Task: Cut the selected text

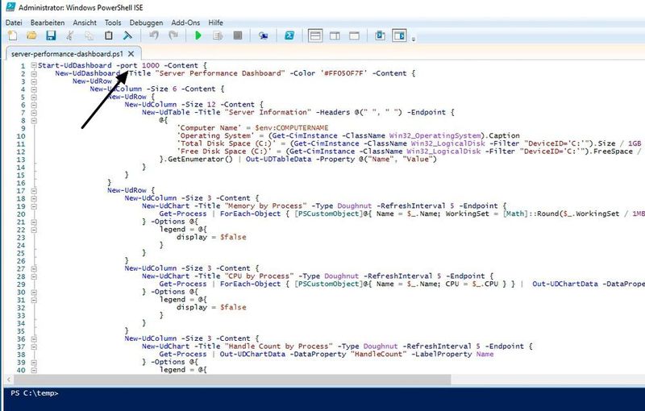Action: [x=70, y=35]
